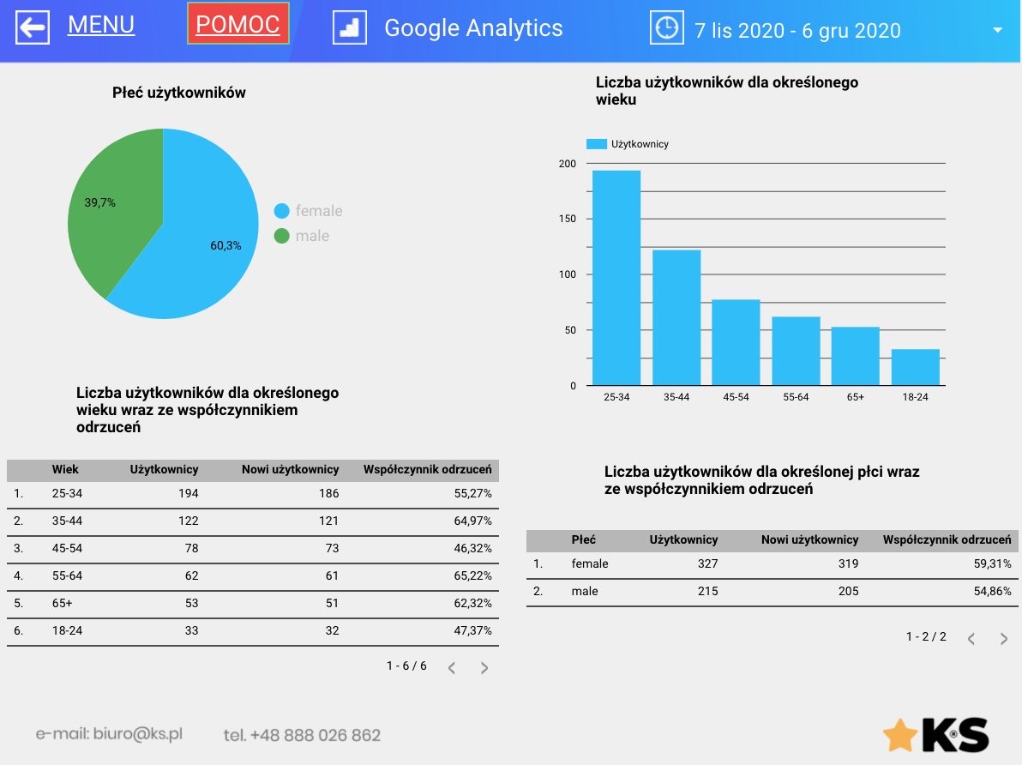The height and width of the screenshot is (765, 1022).
Task: Click the KS star logo
Action: click(x=935, y=735)
